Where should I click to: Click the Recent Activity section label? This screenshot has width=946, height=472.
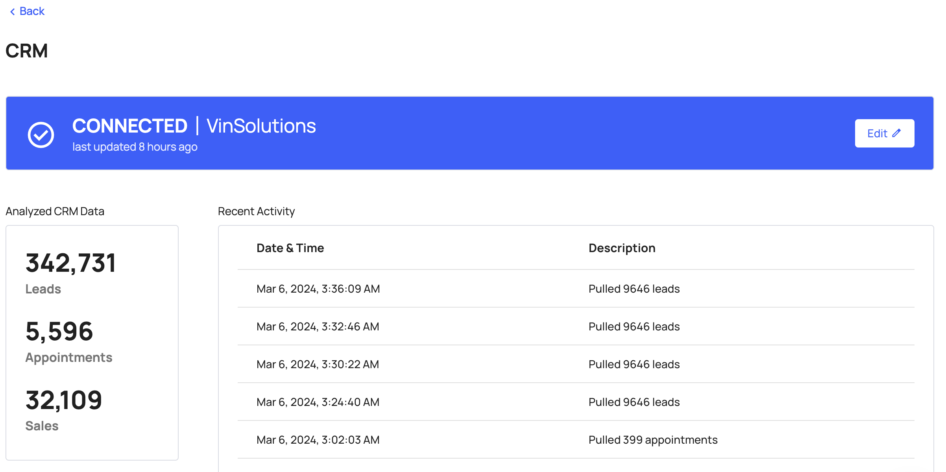click(x=256, y=212)
